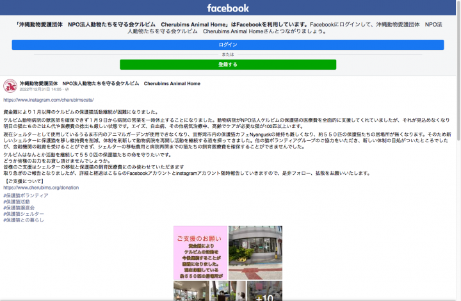Click the Facebook logo in header
The width and height of the screenshot is (461, 301).
click(228, 8)
